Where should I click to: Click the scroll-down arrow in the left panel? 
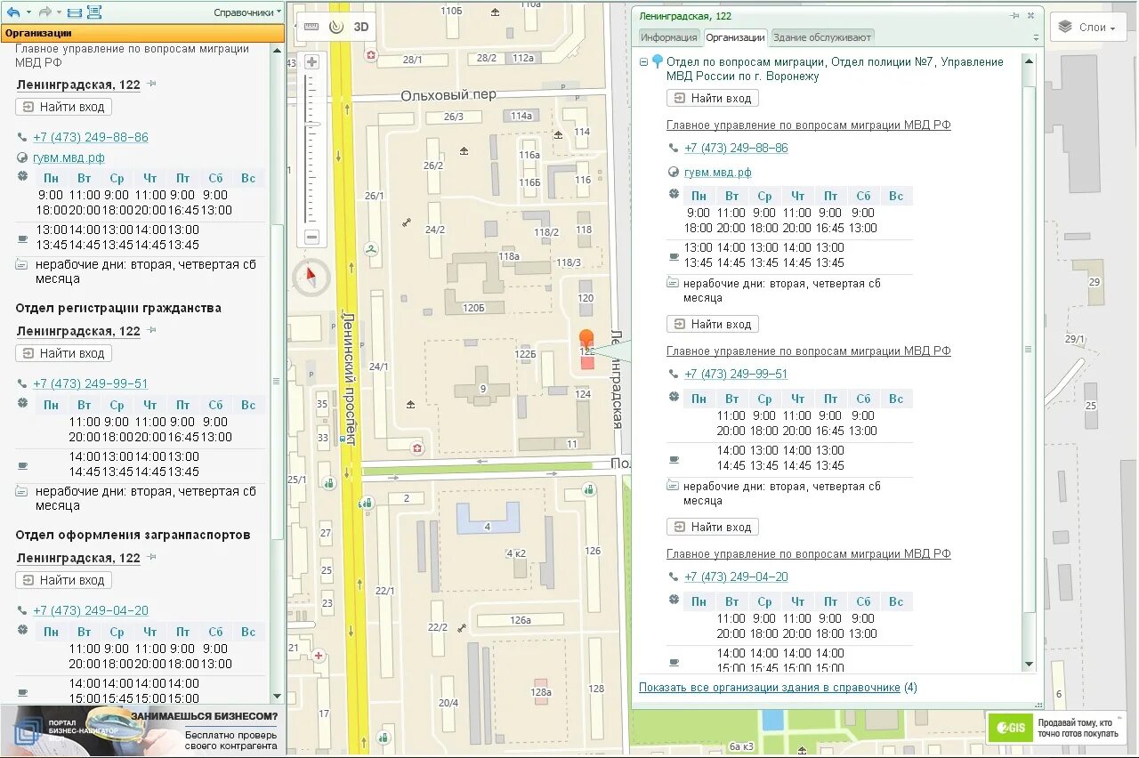coord(277,697)
